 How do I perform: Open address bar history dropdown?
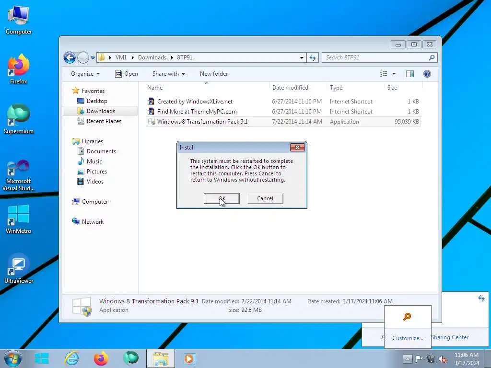coord(302,57)
